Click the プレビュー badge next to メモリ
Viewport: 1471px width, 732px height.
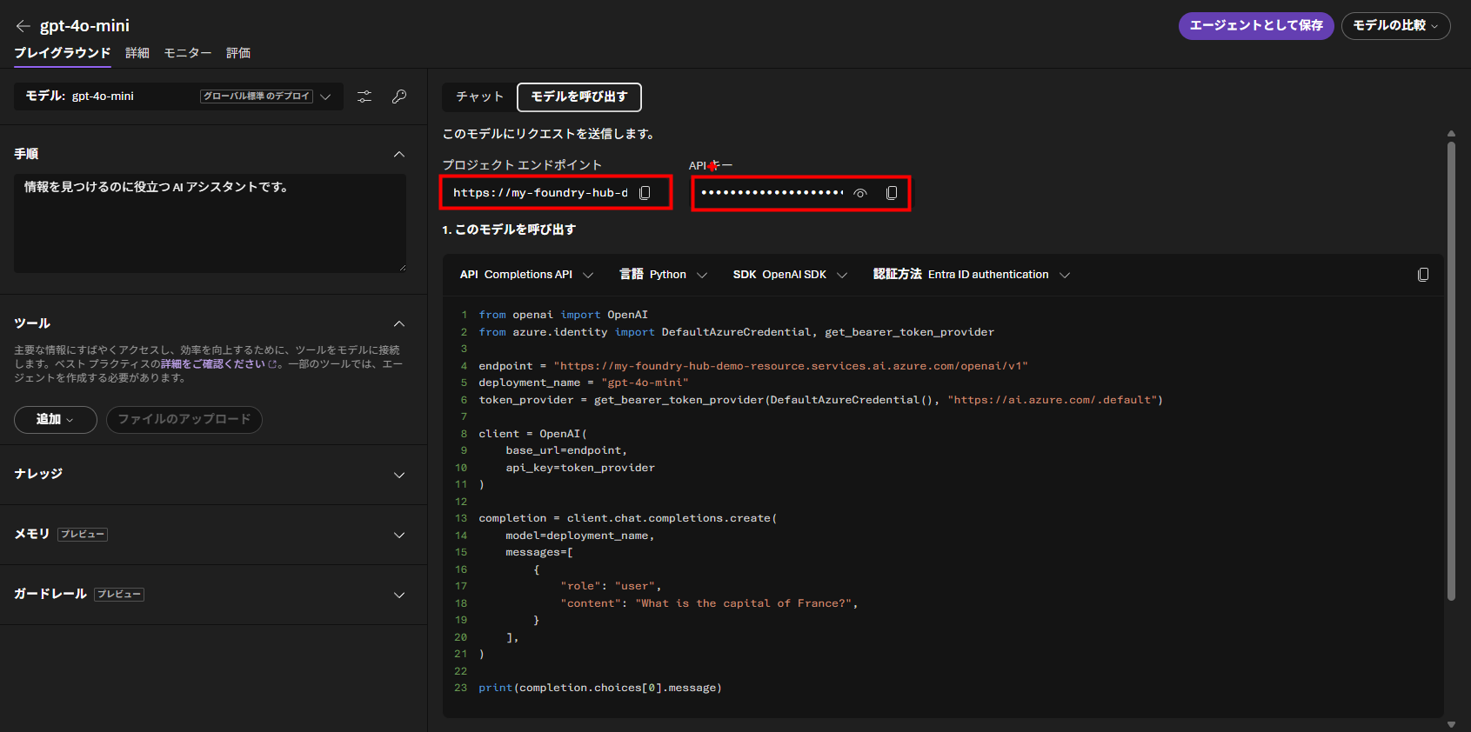(83, 535)
